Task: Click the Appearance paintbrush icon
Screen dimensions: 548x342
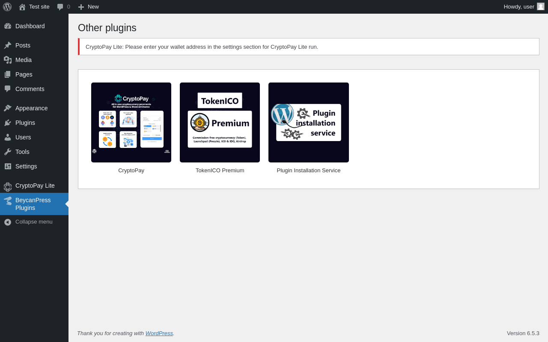Action: (8, 108)
